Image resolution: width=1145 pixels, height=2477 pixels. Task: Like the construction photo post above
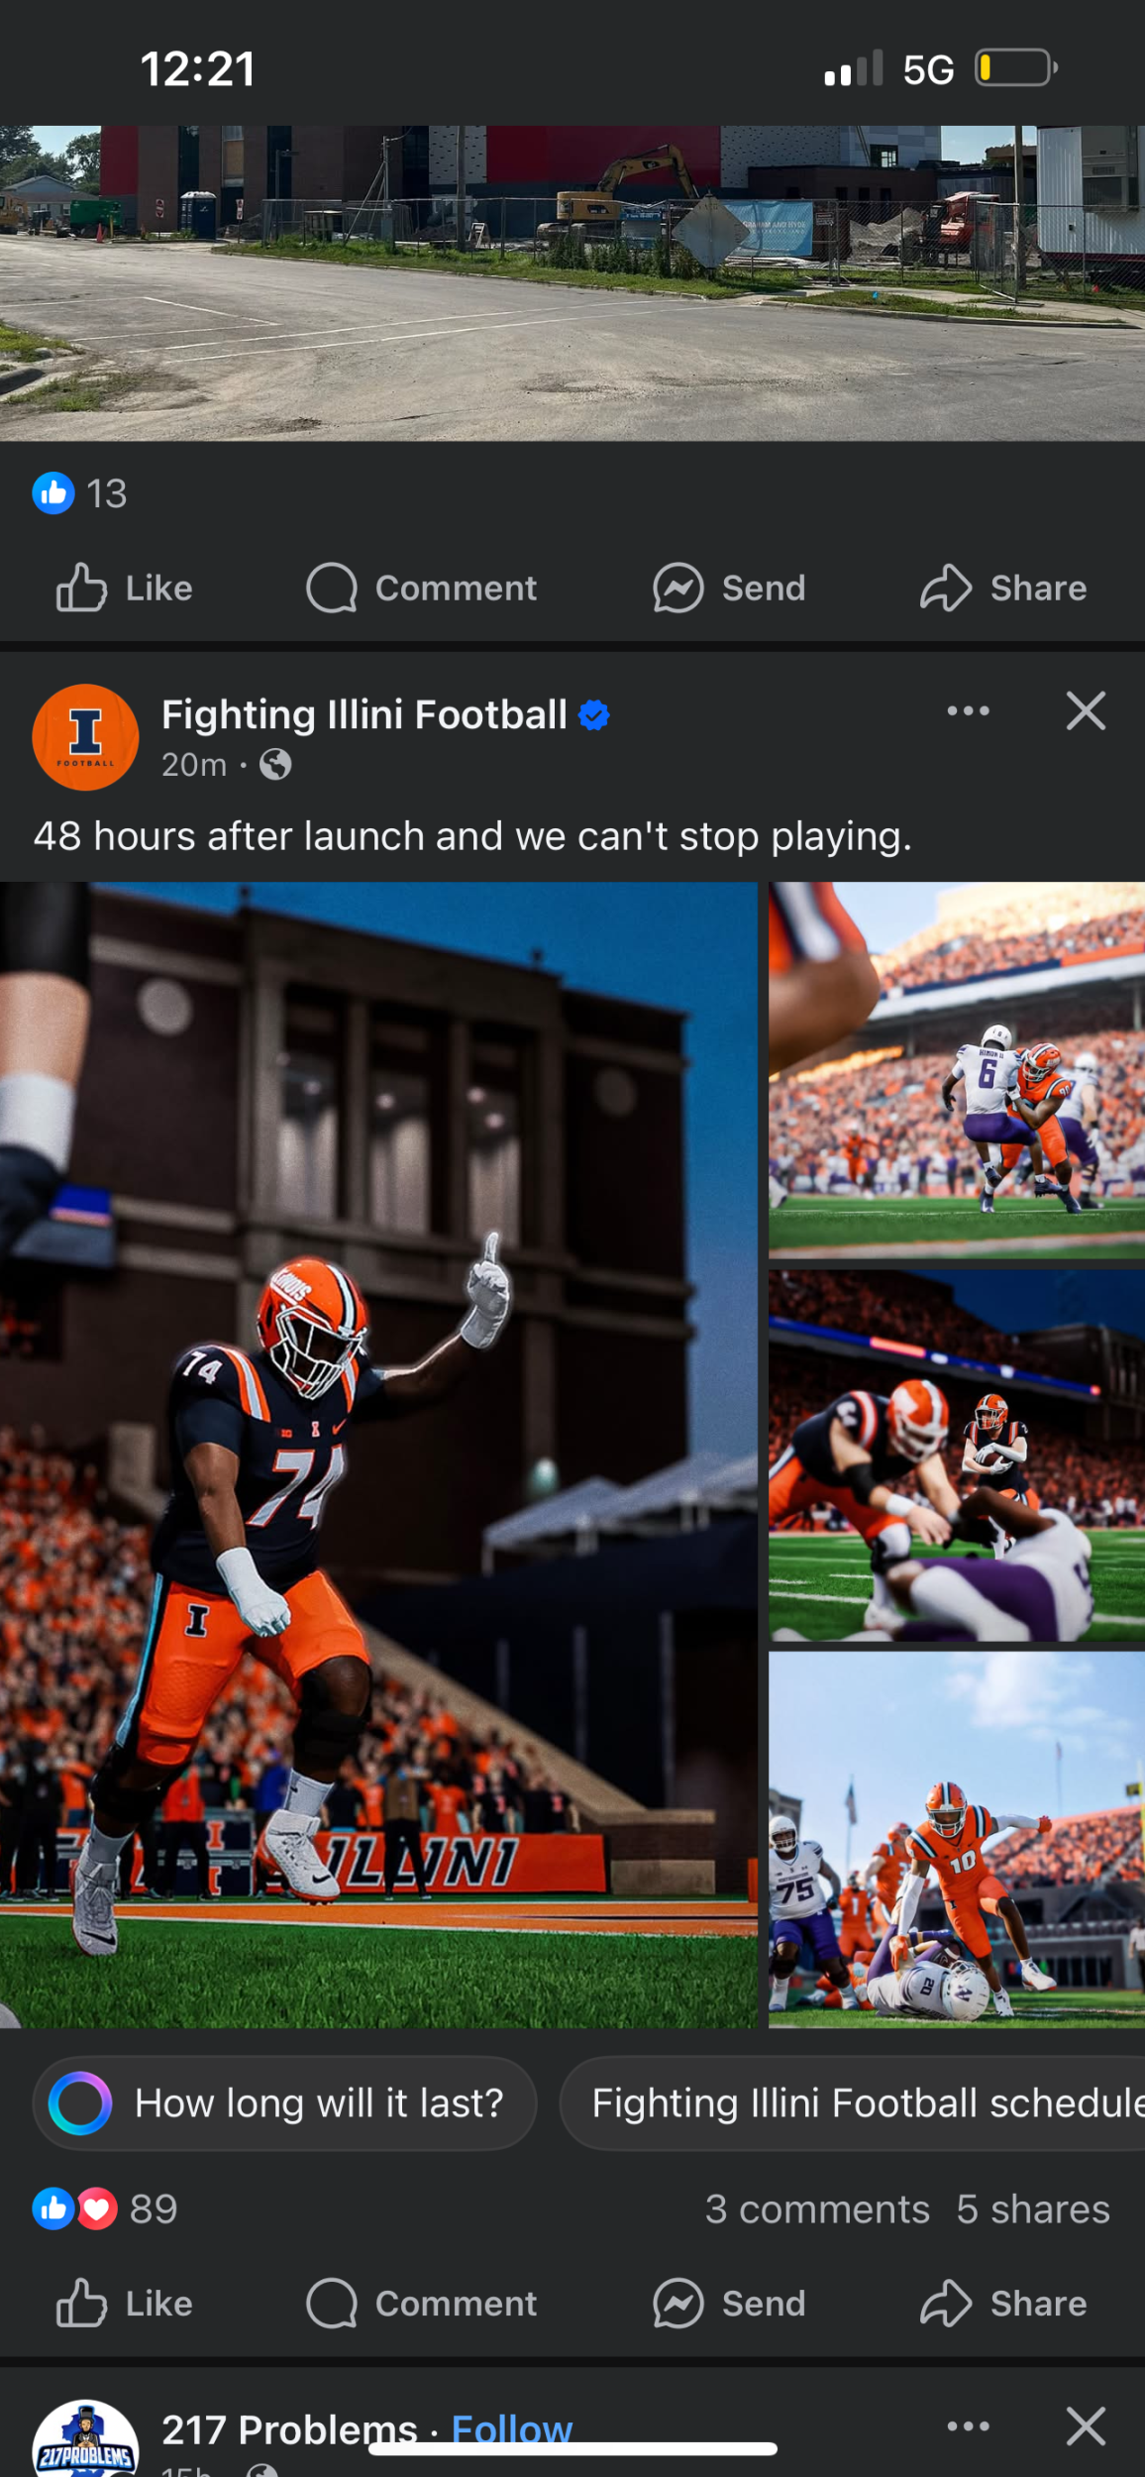124,588
